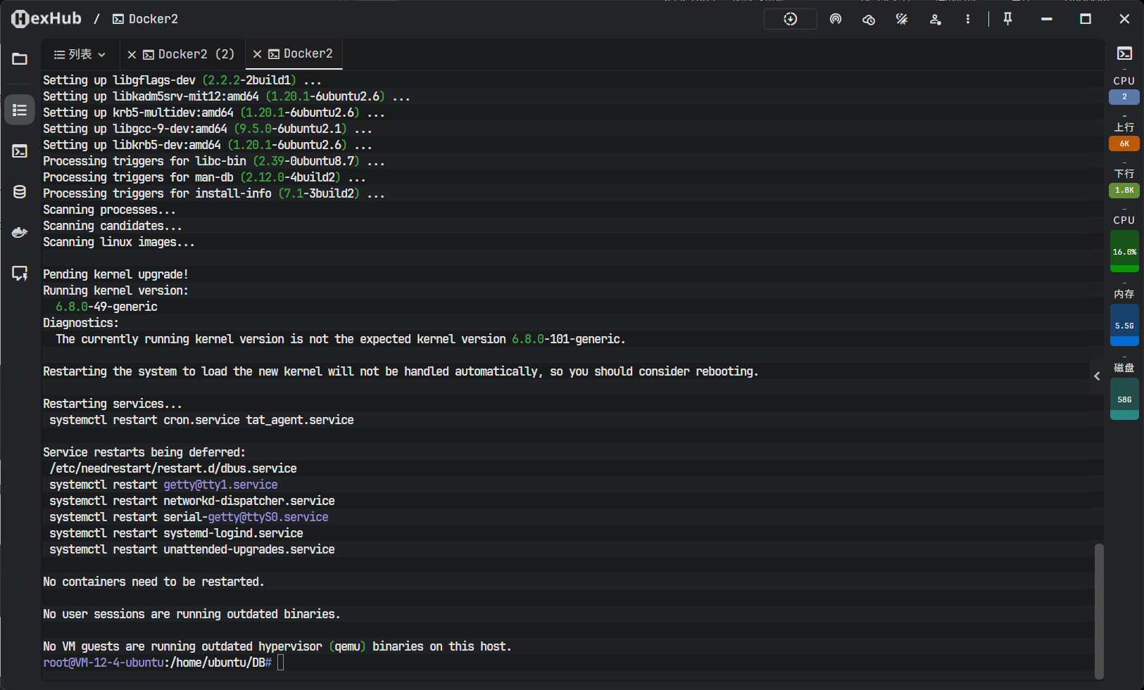Click 'No containers need to be restarted.' line
1144x690 pixels.
pos(153,582)
